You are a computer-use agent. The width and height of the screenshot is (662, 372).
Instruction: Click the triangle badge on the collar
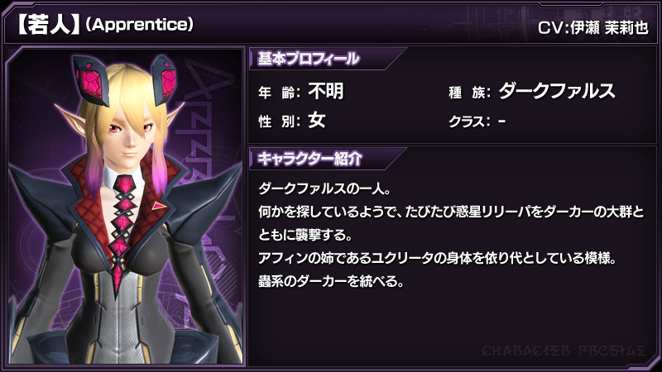(x=159, y=206)
